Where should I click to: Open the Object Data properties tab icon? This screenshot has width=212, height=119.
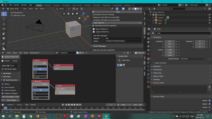click(x=148, y=78)
